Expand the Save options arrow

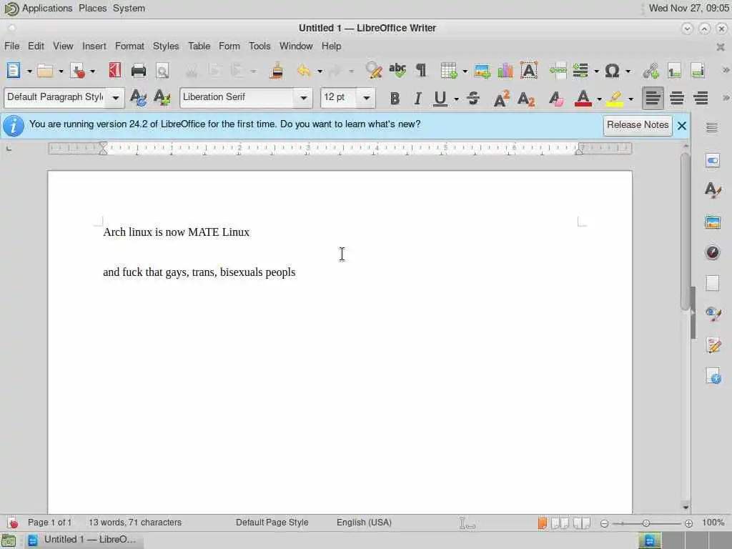point(92,71)
